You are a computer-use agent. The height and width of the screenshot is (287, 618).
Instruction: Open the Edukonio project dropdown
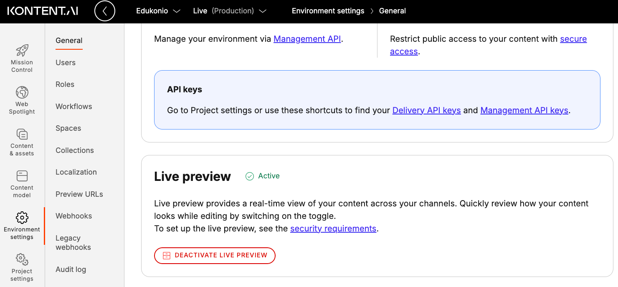(158, 11)
